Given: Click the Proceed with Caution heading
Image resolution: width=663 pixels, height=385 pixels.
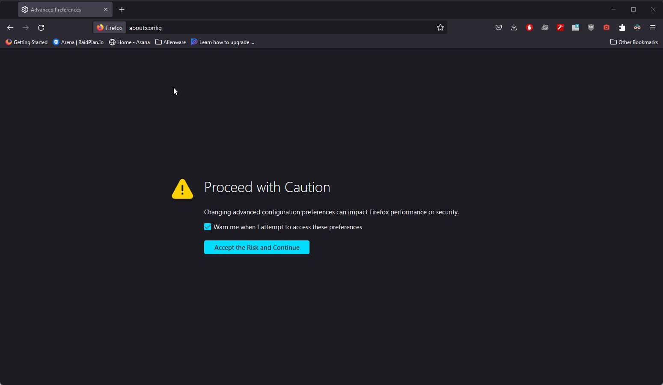Looking at the screenshot, I should [x=267, y=187].
